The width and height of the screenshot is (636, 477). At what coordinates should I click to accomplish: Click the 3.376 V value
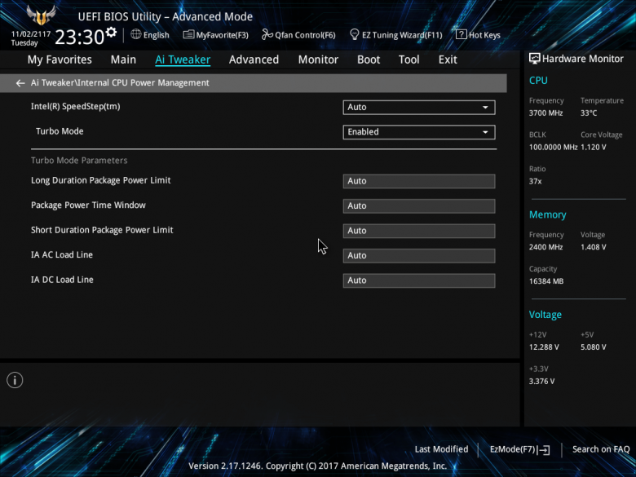click(541, 382)
